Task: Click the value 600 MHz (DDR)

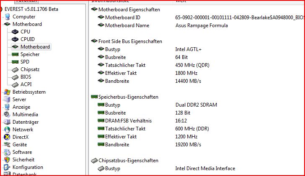Action: coord(192,129)
